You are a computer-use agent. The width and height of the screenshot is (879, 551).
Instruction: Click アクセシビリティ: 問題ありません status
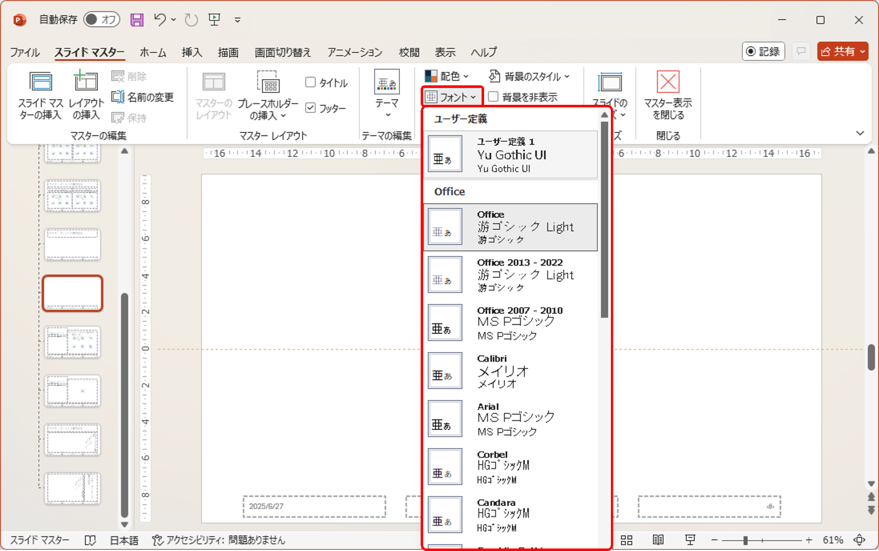[x=218, y=540]
